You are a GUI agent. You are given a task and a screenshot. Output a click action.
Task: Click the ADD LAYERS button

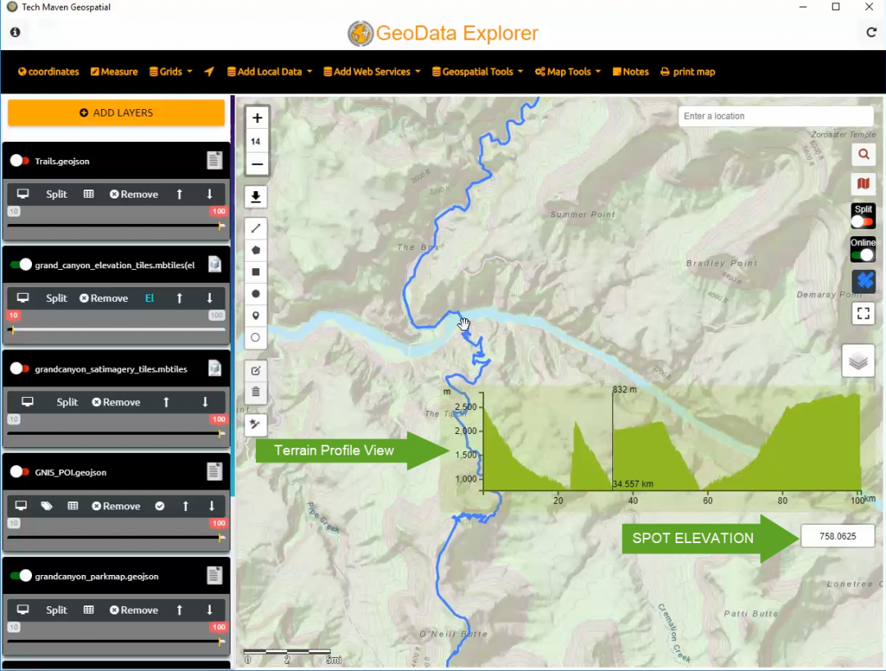click(x=116, y=112)
